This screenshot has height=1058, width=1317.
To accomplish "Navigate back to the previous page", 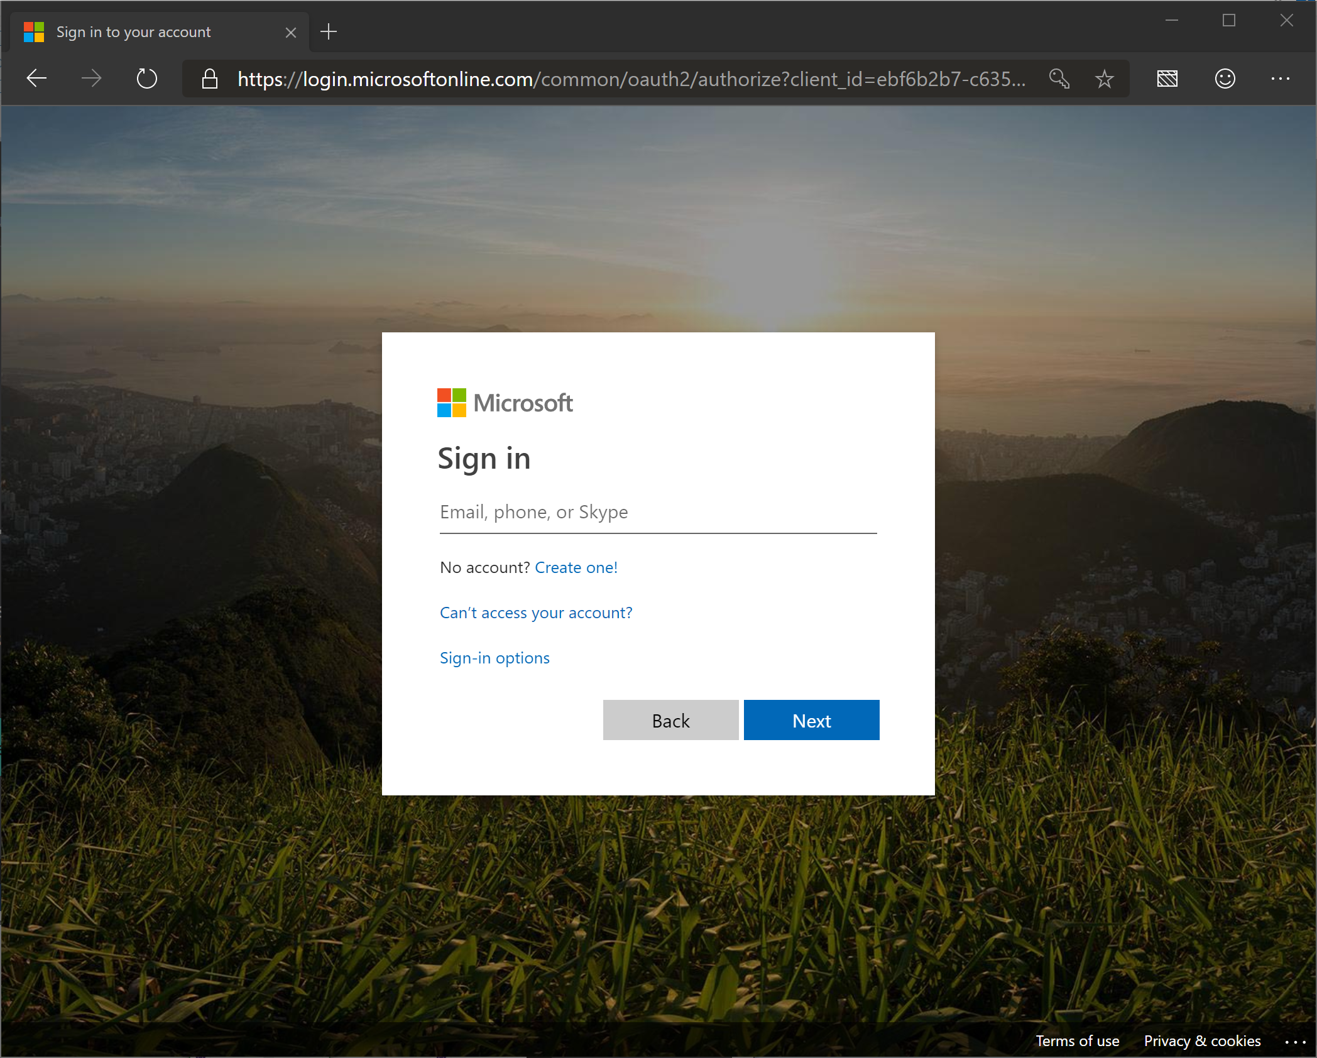I will [36, 78].
